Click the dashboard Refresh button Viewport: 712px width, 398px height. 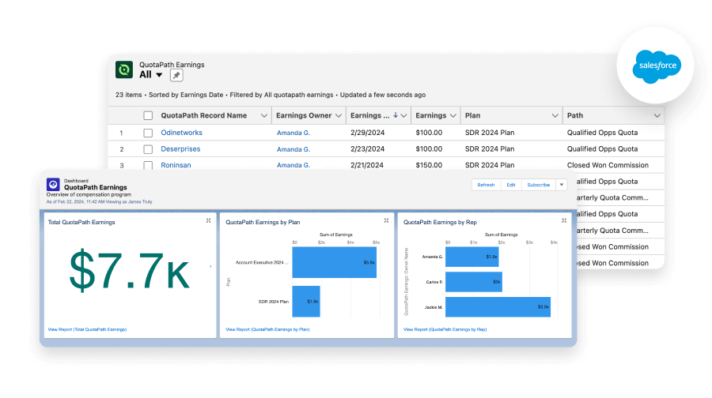click(x=486, y=185)
